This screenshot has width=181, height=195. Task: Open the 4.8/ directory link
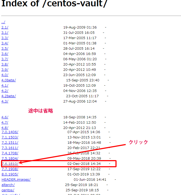(x=5, y=128)
